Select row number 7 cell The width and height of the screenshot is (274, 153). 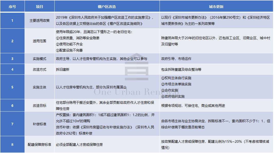pos(12,124)
